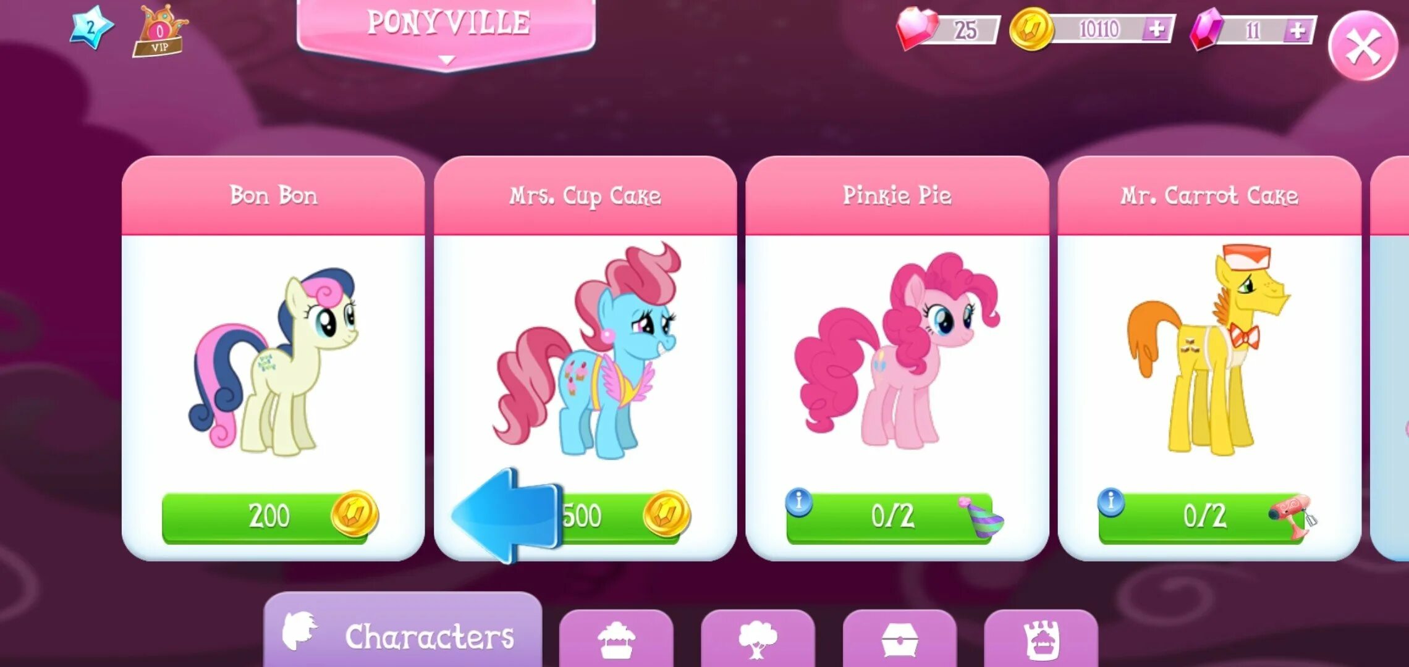Open the VIP crown icon

[159, 31]
